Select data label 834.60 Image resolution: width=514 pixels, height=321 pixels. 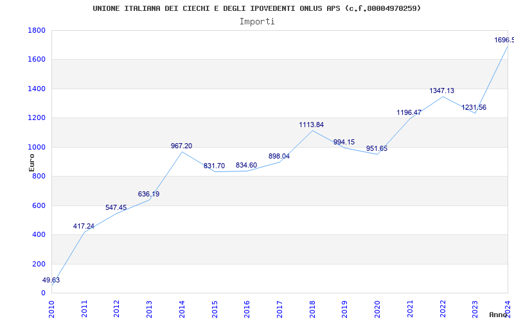246,165
